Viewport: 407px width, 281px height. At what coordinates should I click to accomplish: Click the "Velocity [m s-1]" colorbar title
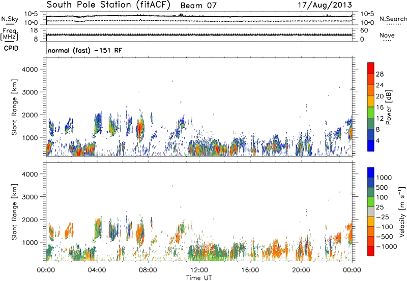[x=402, y=212]
